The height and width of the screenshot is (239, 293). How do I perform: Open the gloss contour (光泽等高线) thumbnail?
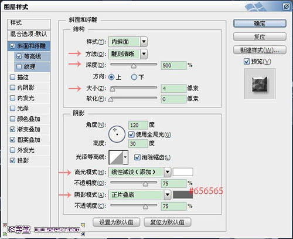click(116, 157)
